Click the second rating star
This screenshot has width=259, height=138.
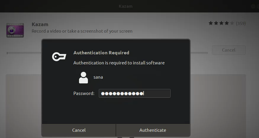(x=216, y=23)
